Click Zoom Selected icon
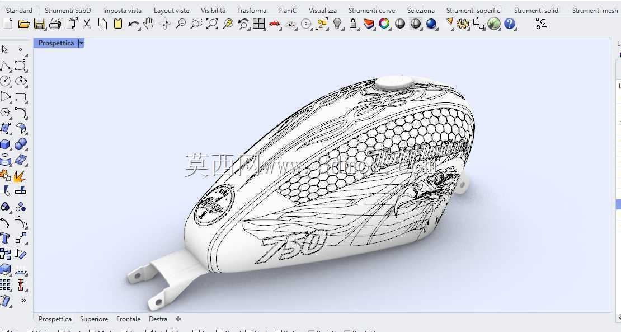This screenshot has height=332, width=621. (228, 24)
